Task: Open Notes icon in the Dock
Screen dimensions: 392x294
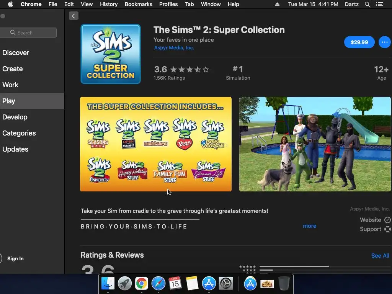Action: 192,284
